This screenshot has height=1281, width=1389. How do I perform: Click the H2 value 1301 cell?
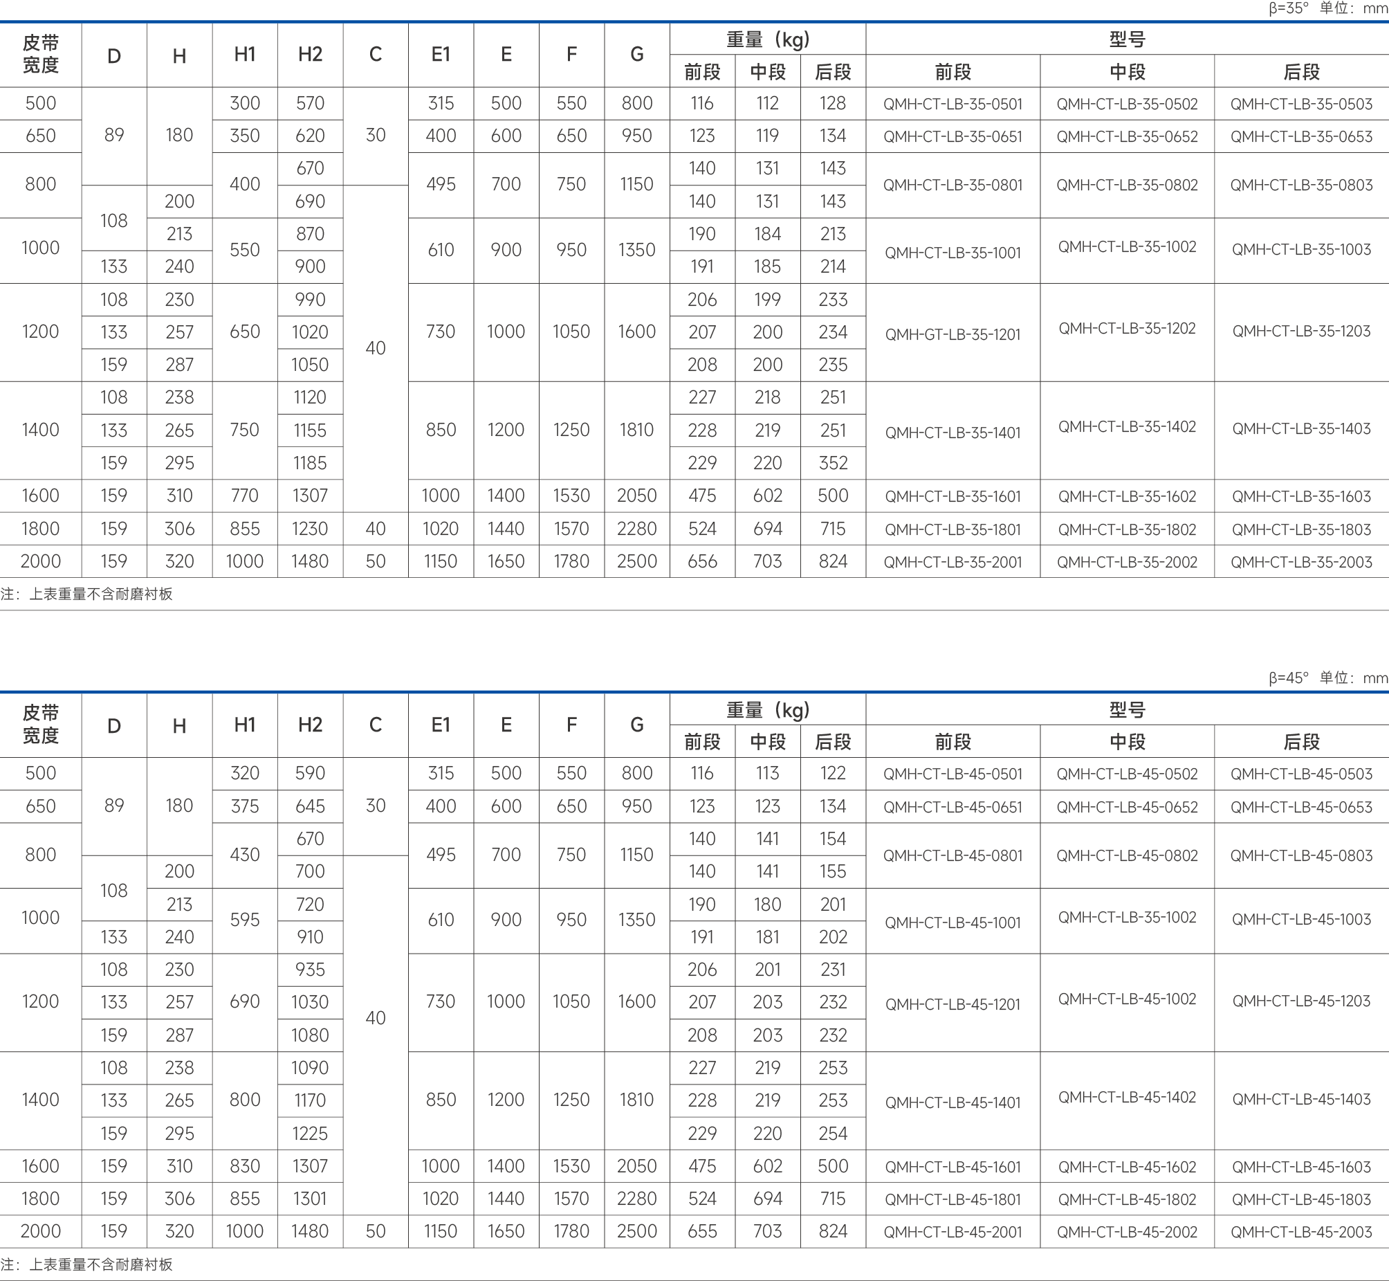[x=310, y=1199]
